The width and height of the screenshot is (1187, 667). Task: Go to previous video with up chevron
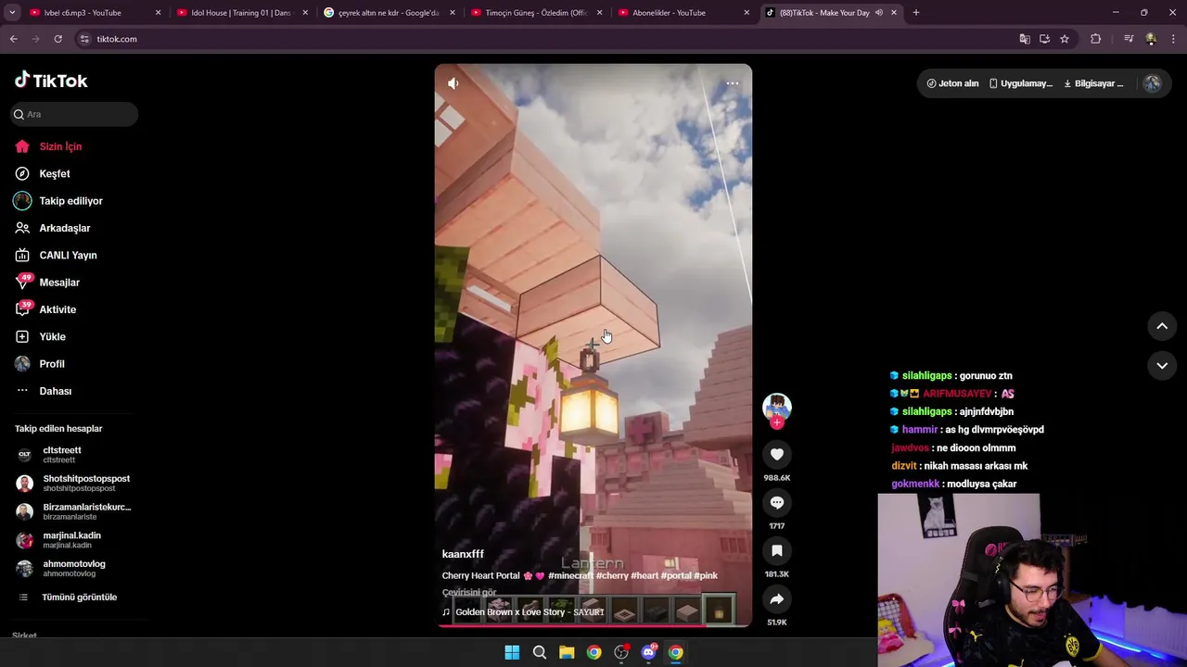(1162, 326)
